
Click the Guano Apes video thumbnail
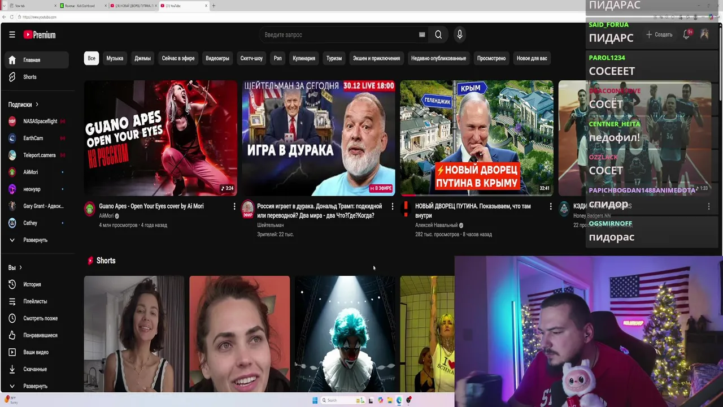pos(160,138)
